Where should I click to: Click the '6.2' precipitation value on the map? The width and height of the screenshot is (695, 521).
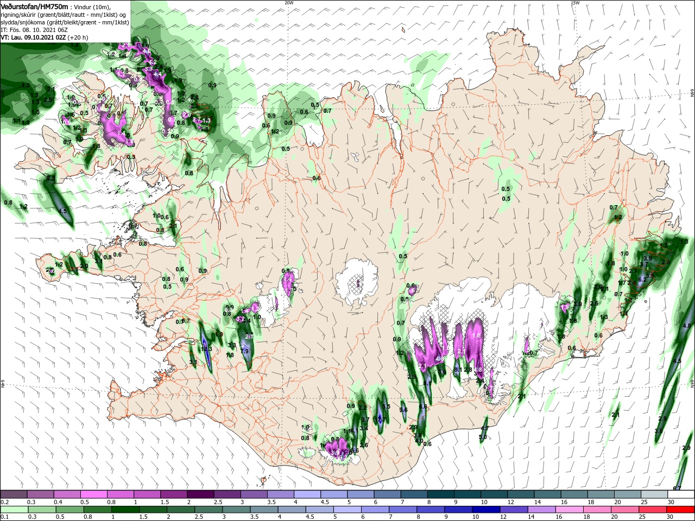click(x=642, y=279)
